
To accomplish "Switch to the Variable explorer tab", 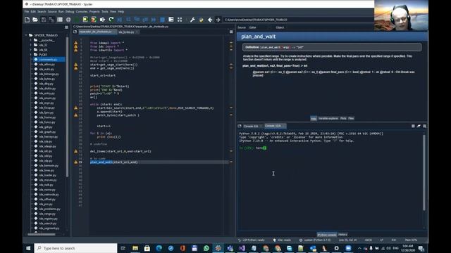I will (x=328, y=119).
